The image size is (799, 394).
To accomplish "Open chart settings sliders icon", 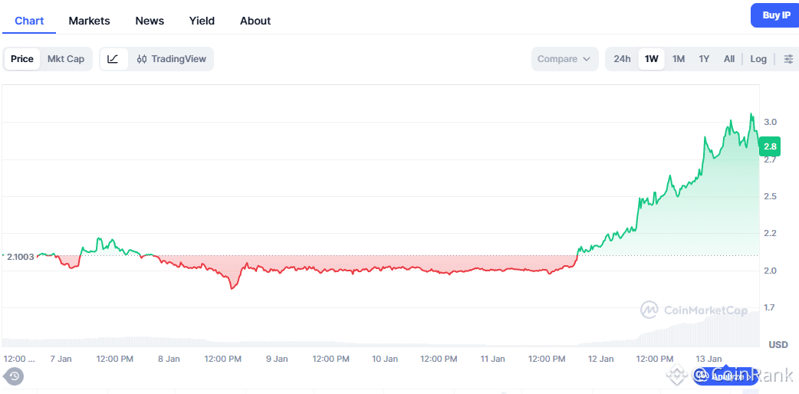I will pos(788,59).
